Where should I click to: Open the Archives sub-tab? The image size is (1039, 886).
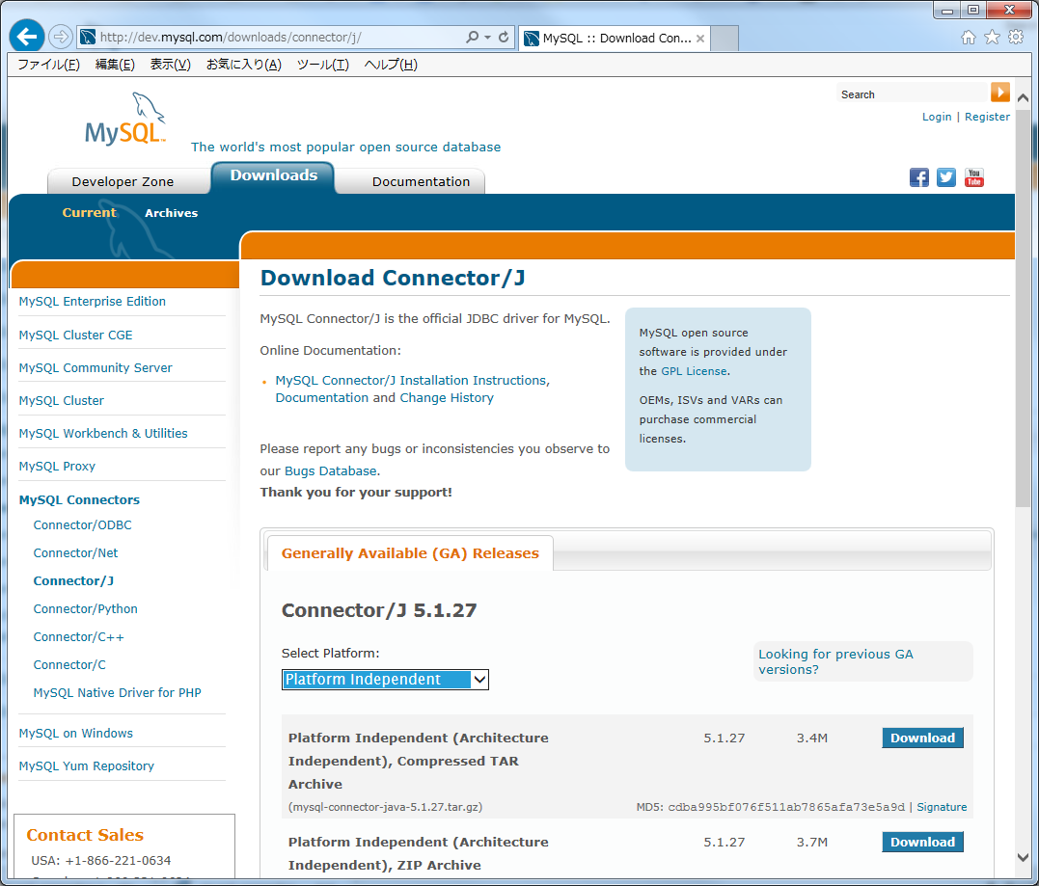[x=171, y=213]
